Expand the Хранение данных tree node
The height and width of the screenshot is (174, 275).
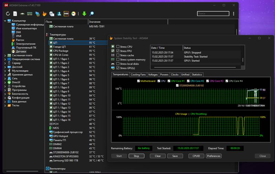(5, 74)
